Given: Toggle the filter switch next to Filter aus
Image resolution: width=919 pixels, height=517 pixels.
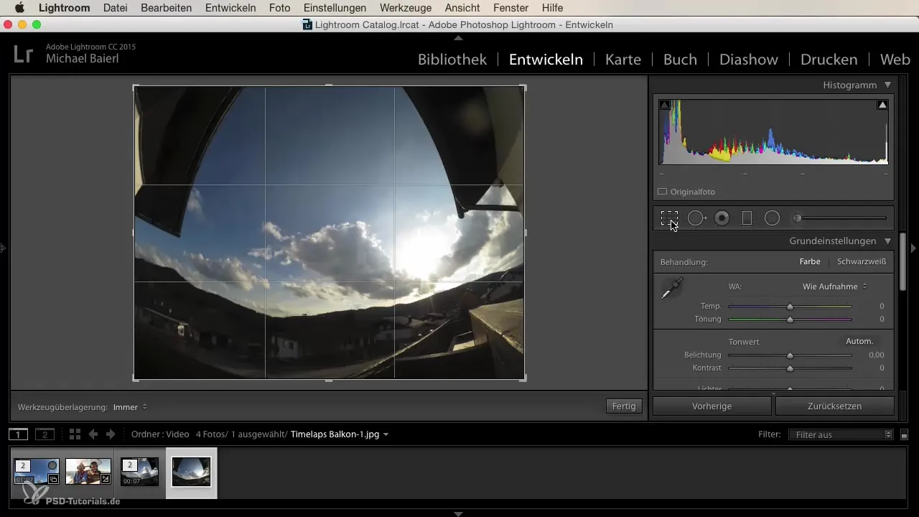Looking at the screenshot, I should [905, 435].
